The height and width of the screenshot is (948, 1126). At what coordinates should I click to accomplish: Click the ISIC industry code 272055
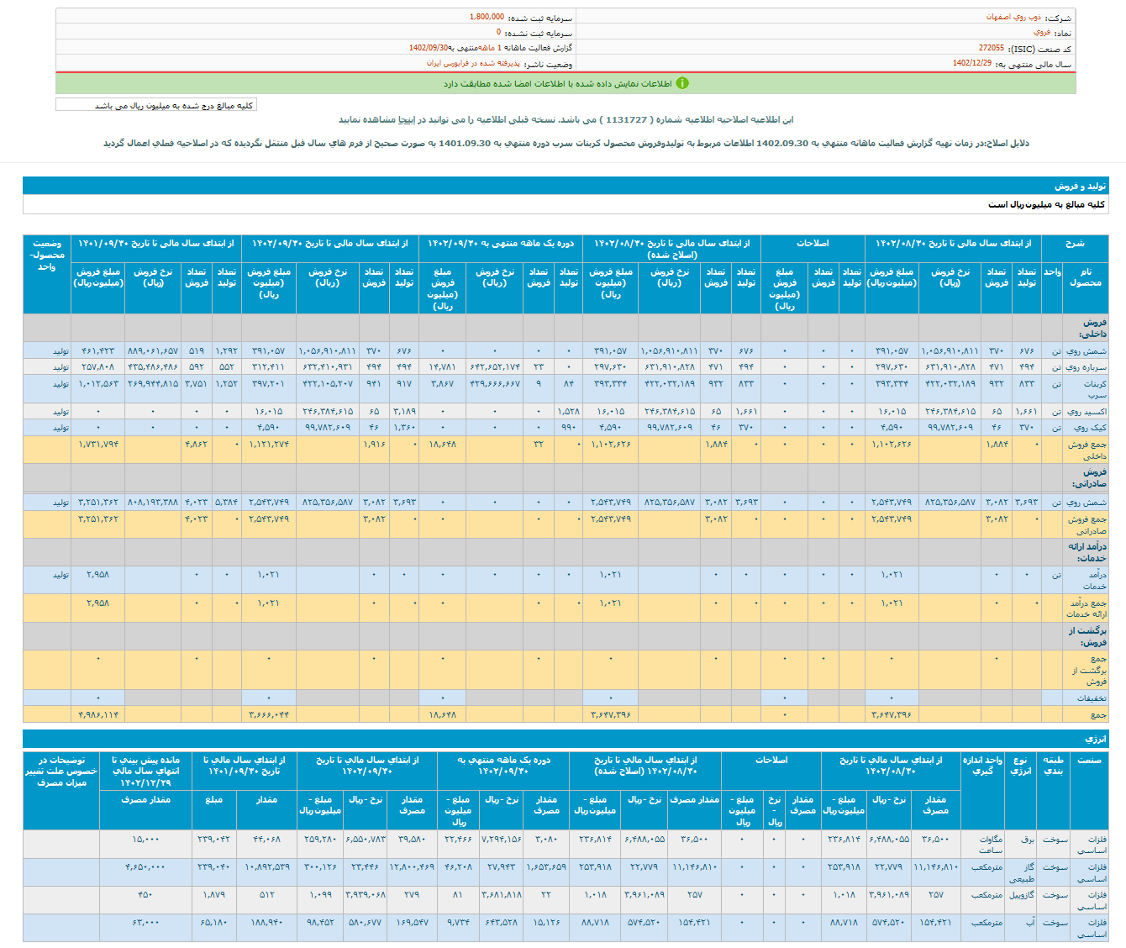(991, 48)
